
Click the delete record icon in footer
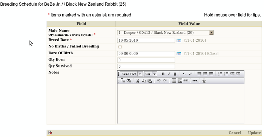tap(50, 132)
